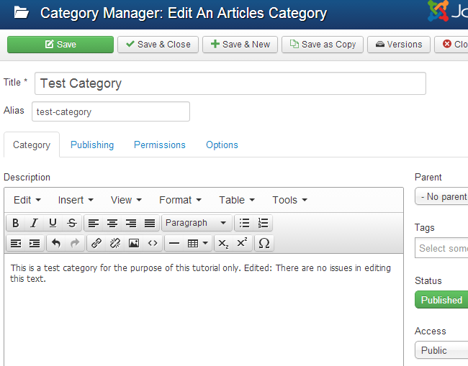
Task: Insert a bullet list
Action: 245,223
